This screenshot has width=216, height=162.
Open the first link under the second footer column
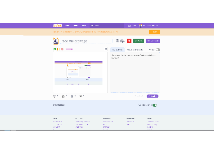click(83, 121)
